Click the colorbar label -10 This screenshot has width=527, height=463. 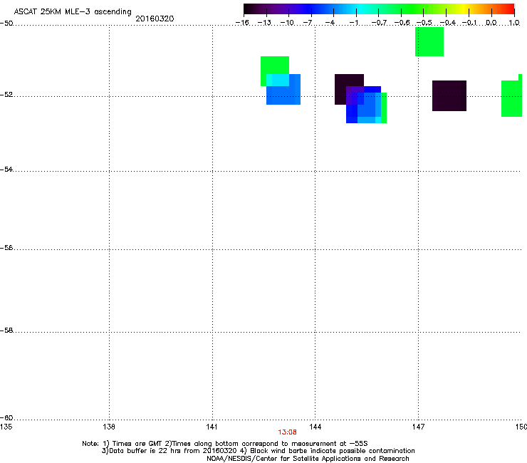pyautogui.click(x=287, y=23)
